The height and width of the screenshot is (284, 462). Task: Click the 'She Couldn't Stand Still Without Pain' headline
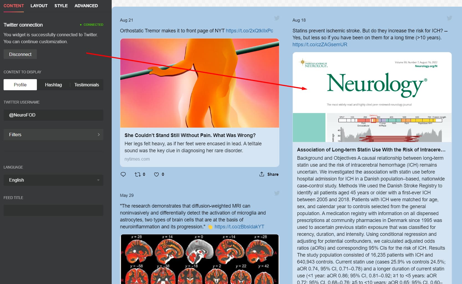[190, 135]
